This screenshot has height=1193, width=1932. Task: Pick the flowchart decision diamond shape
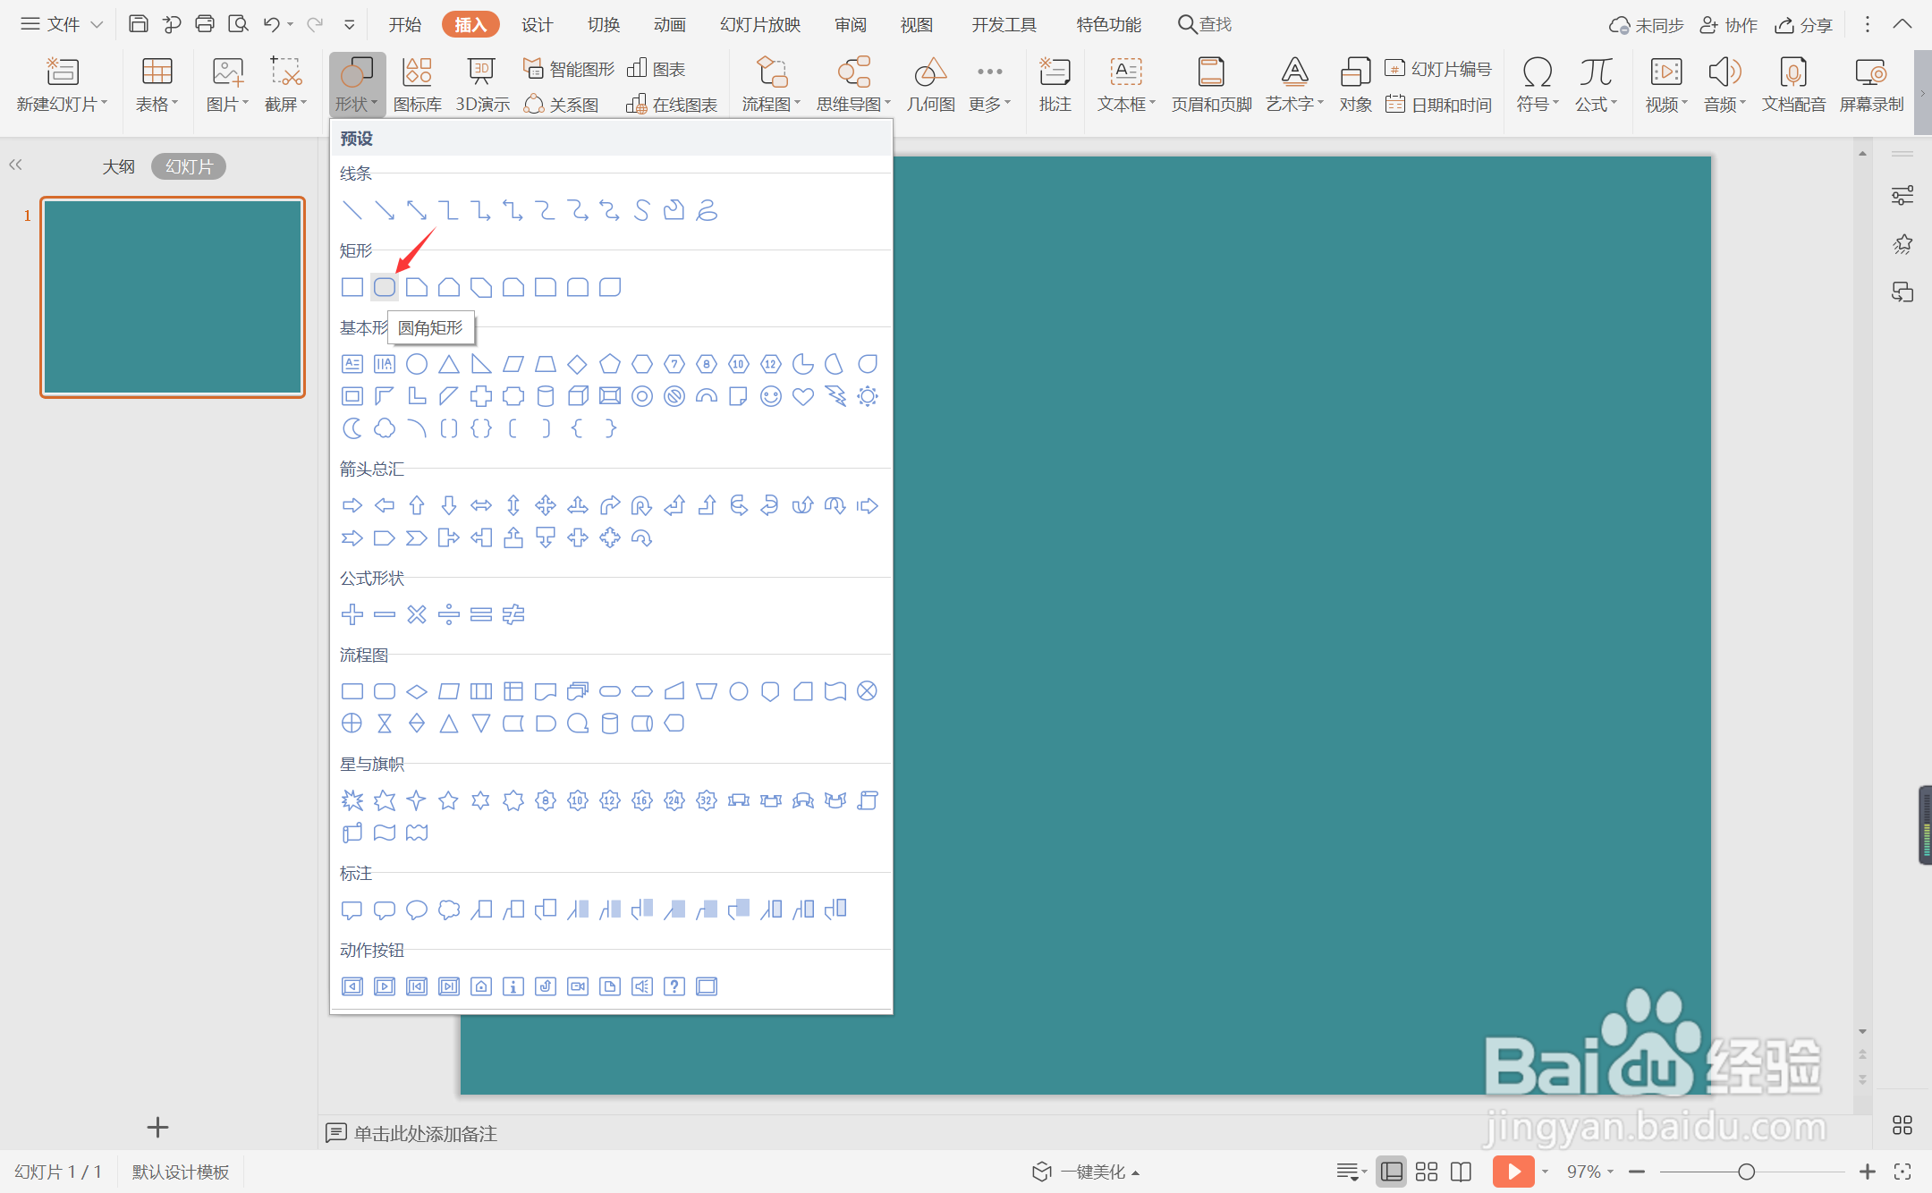[x=417, y=691]
